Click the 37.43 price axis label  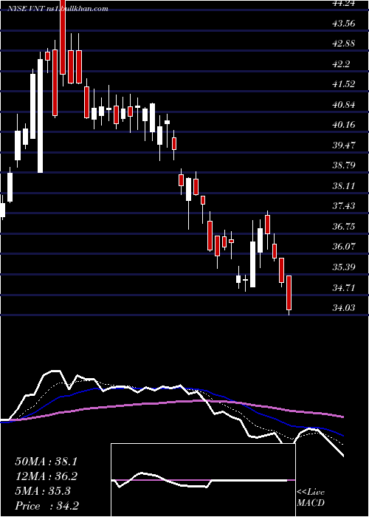tap(345, 206)
